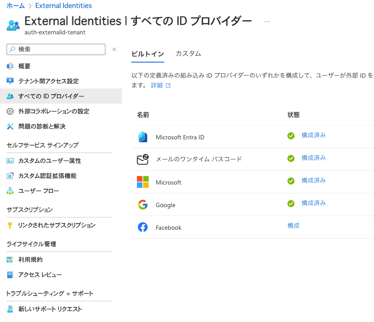Click the Google G logo
The height and width of the screenshot is (322, 374).
pyautogui.click(x=143, y=205)
